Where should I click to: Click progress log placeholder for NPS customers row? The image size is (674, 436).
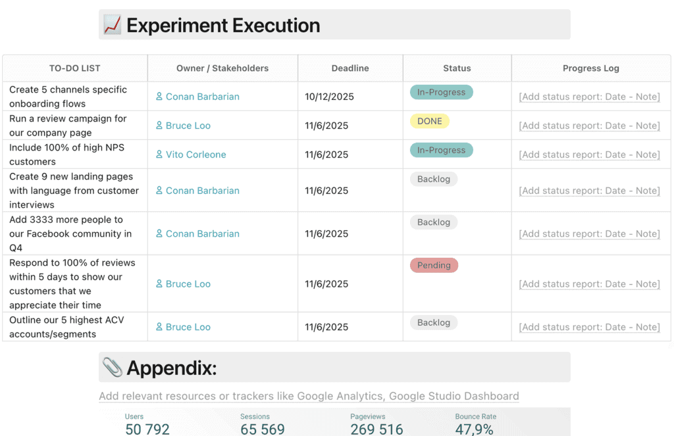(589, 155)
